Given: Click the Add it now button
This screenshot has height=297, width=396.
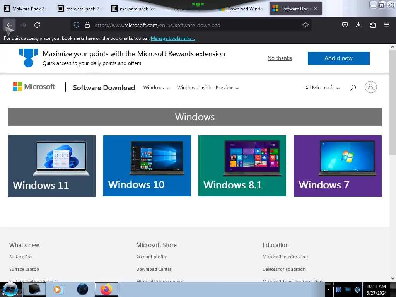Looking at the screenshot, I should [x=338, y=58].
